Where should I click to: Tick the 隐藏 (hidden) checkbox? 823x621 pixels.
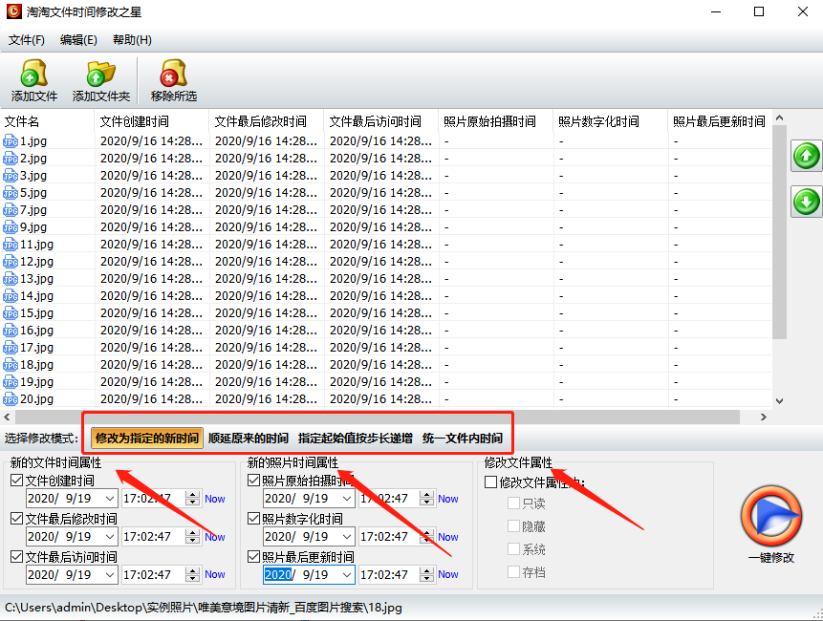[x=514, y=526]
